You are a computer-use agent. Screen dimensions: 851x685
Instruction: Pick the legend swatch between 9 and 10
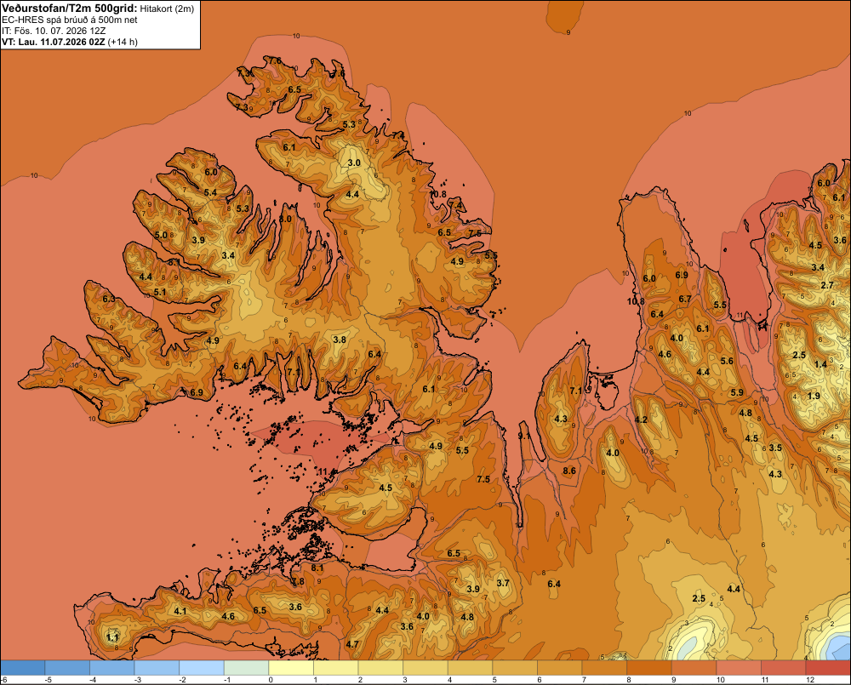tap(694, 668)
